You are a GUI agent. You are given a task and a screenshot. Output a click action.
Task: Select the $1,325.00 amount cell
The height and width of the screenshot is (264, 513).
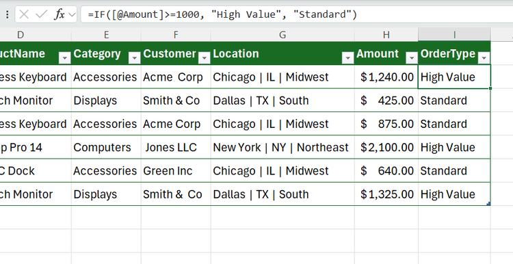pyautogui.click(x=386, y=194)
